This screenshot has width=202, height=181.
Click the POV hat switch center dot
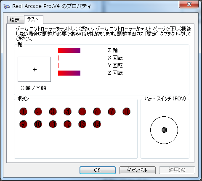click(164, 130)
